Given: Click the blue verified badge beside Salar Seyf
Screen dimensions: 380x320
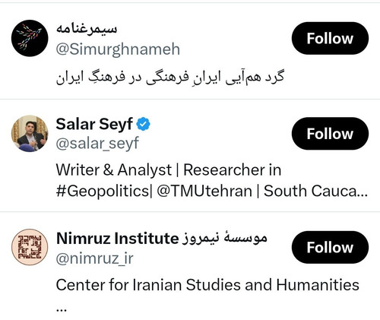Looking at the screenshot, I should click(144, 124).
